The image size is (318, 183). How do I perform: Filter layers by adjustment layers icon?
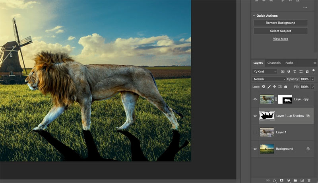tap(289, 72)
